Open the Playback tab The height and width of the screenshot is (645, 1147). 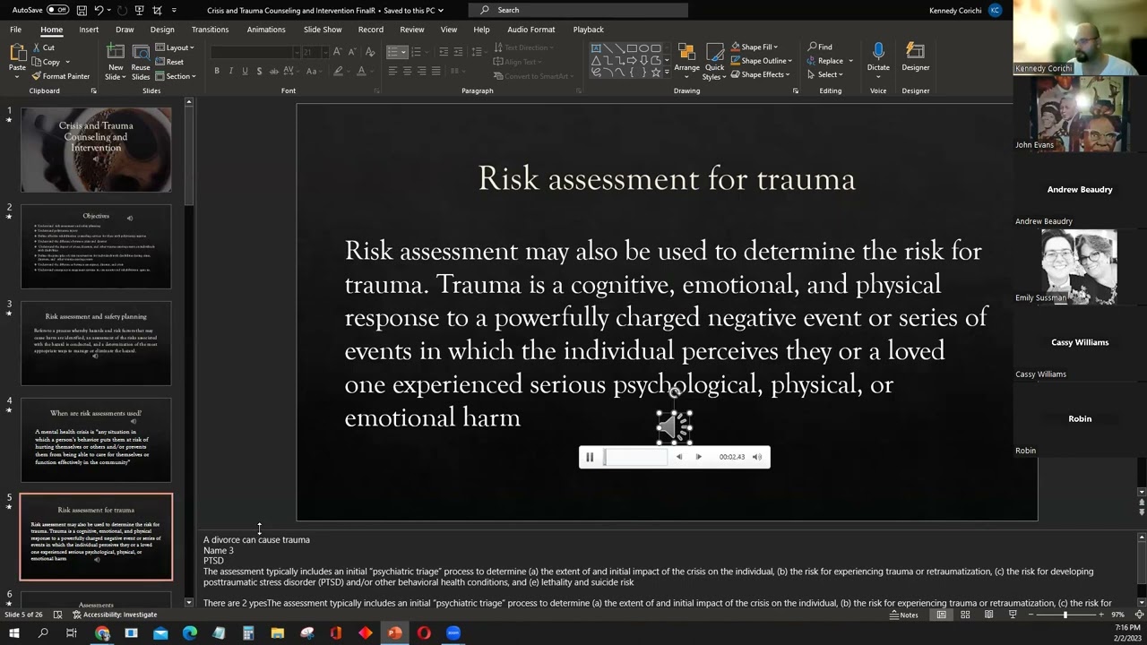point(588,30)
